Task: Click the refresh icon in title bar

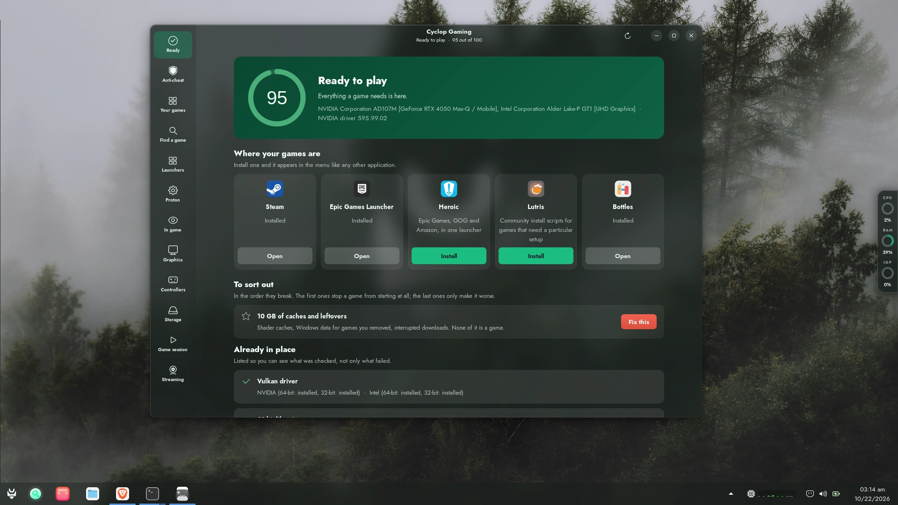Action: [628, 36]
